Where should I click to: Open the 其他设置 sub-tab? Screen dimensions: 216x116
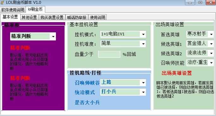(29, 17)
